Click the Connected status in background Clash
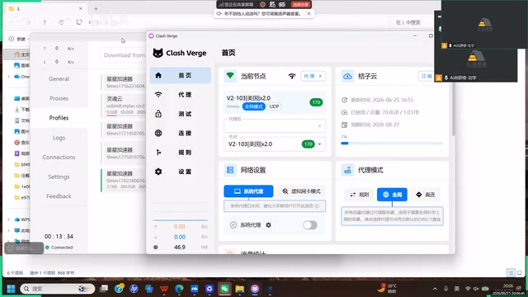Viewport: 528px width, 297px height. pyautogui.click(x=59, y=247)
